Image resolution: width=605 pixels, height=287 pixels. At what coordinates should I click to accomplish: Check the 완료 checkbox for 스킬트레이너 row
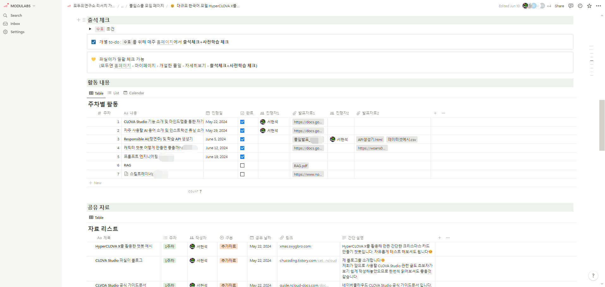[x=242, y=174]
